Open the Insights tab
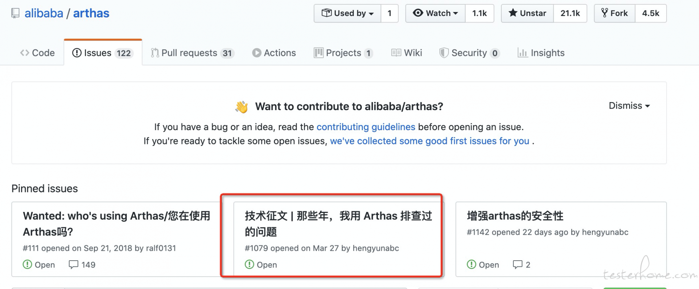Viewport: 699px width, 289px height. pos(541,53)
